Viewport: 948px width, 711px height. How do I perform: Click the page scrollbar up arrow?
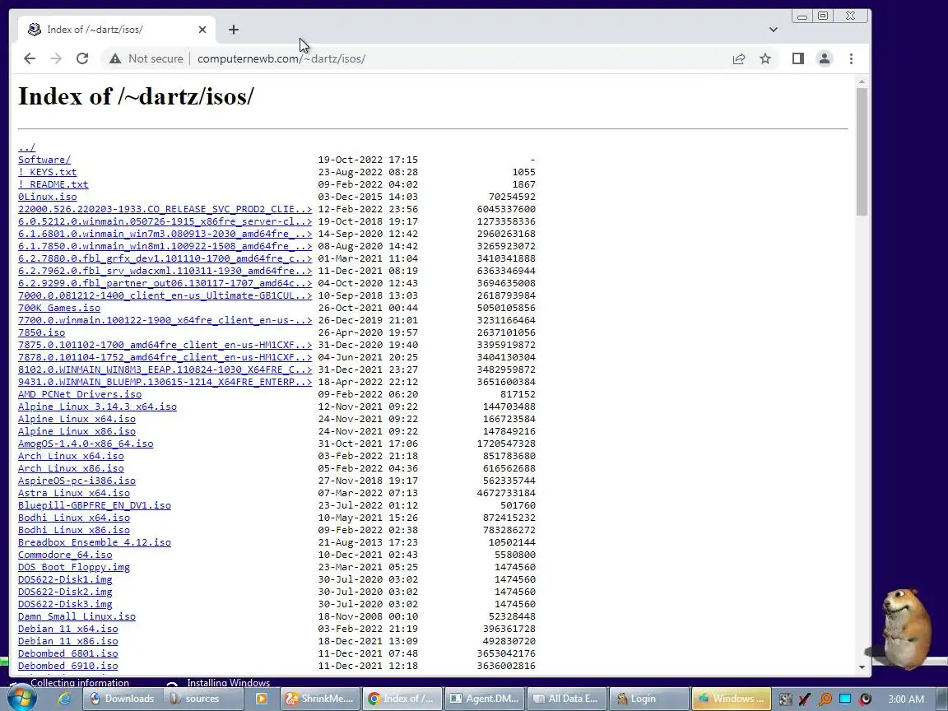tap(862, 81)
